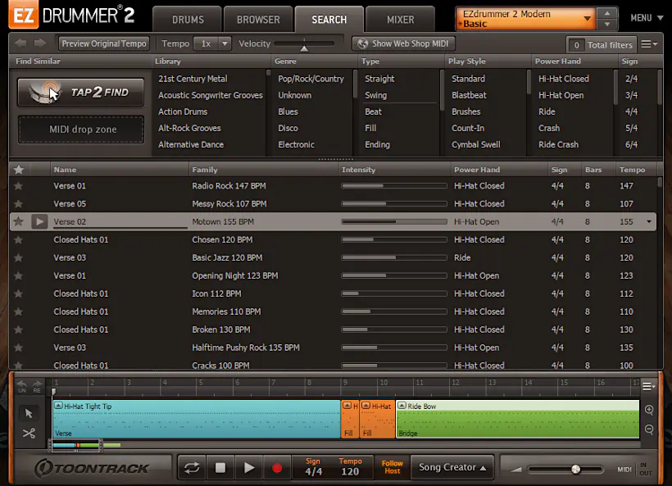Click the forward navigation arrow icon
This screenshot has width=672, height=486.
pos(40,43)
